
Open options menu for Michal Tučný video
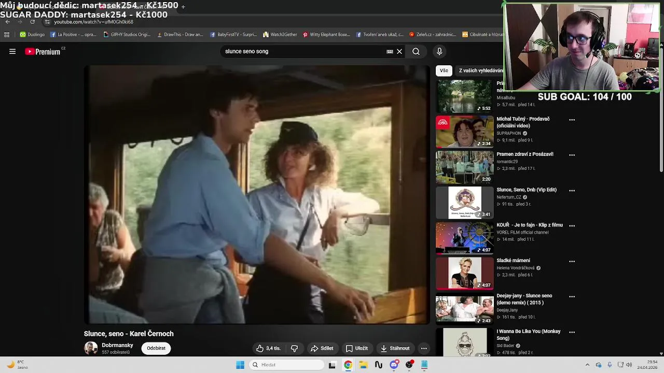tap(572, 120)
